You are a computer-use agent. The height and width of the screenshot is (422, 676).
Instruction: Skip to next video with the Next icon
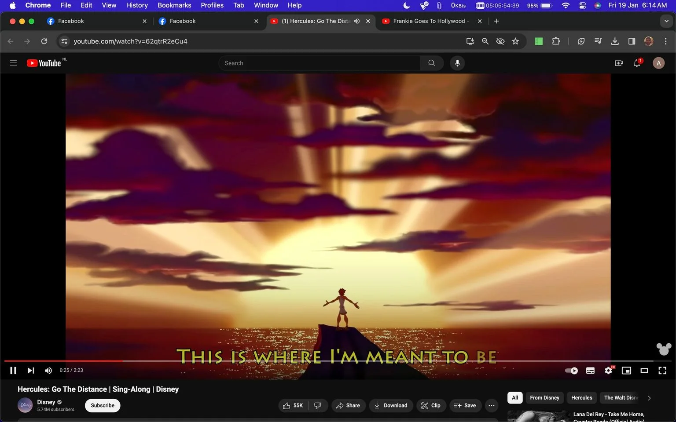coord(30,371)
